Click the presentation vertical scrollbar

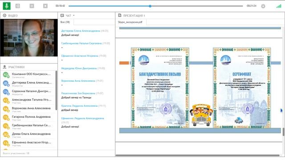[x=283, y=132]
